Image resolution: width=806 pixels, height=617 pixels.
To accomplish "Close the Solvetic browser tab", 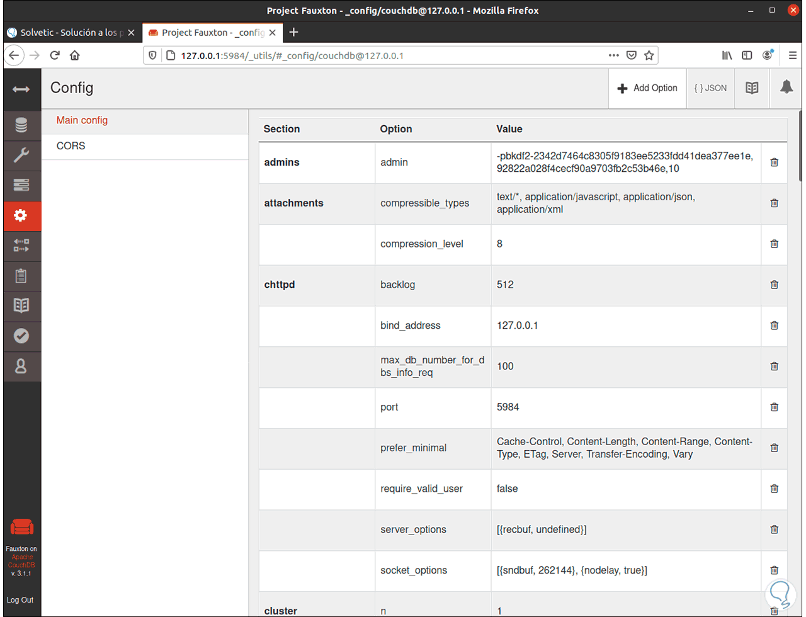I will [131, 33].
